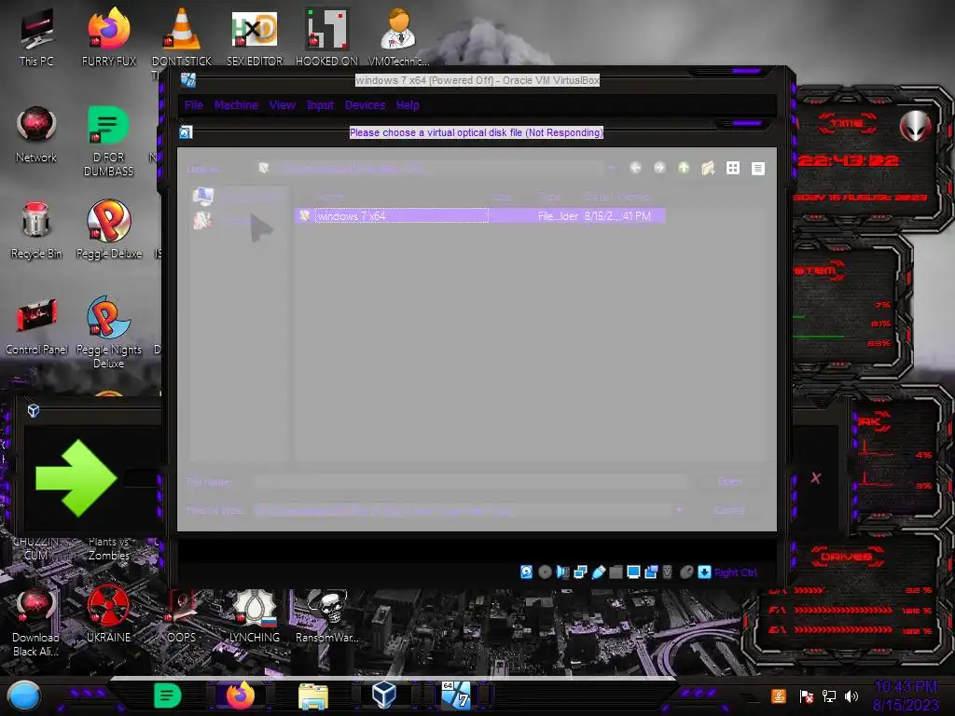Open the HOOKED ON desktop shortcut
Screen dimensions: 955x716
click(326, 36)
